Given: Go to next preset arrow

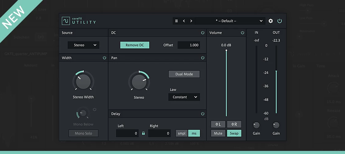Looking at the screenshot, I should 191,21.
